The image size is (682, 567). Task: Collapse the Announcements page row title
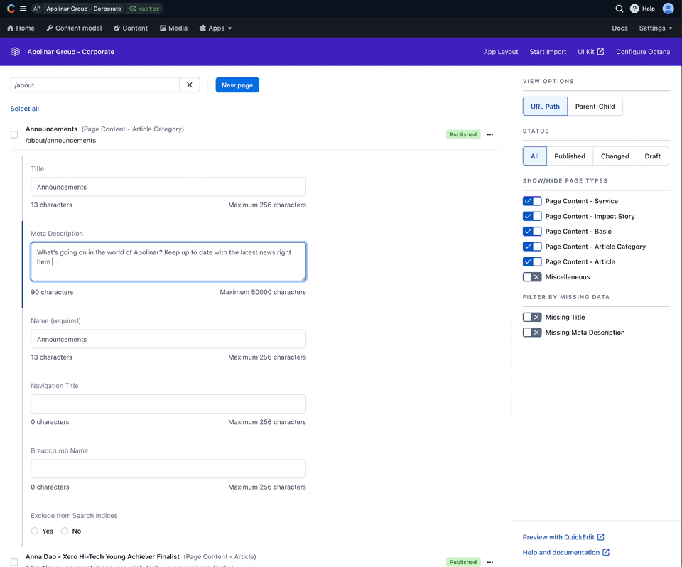pos(51,129)
